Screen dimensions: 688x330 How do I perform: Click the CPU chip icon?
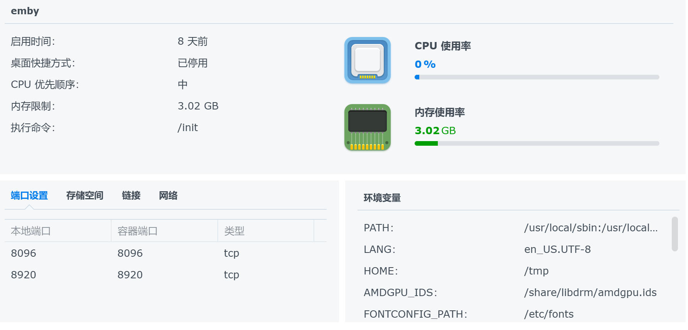(367, 61)
